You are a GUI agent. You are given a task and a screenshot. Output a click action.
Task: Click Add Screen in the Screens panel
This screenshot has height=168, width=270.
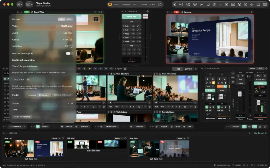257,133
